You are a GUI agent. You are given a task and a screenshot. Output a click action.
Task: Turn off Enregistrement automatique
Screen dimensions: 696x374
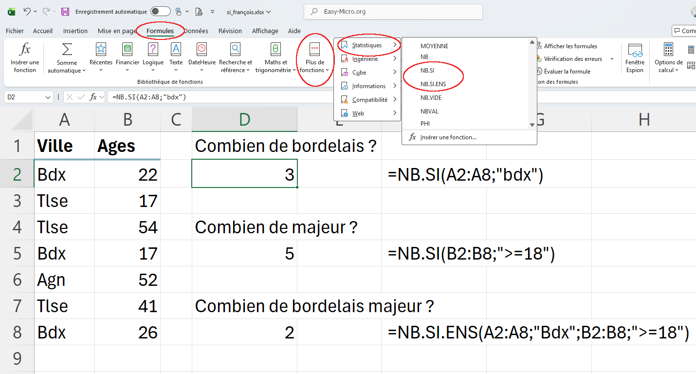[161, 11]
